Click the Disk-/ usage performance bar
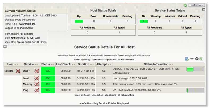The image size is (209, 108). pyautogui.click(x=195, y=69)
